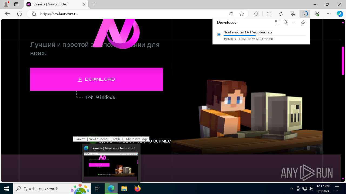Open Favorites list icon
The height and width of the screenshot is (194, 346).
pos(281,14)
